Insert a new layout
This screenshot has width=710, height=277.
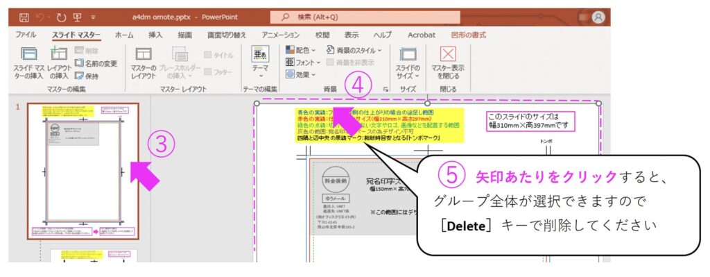point(60,63)
